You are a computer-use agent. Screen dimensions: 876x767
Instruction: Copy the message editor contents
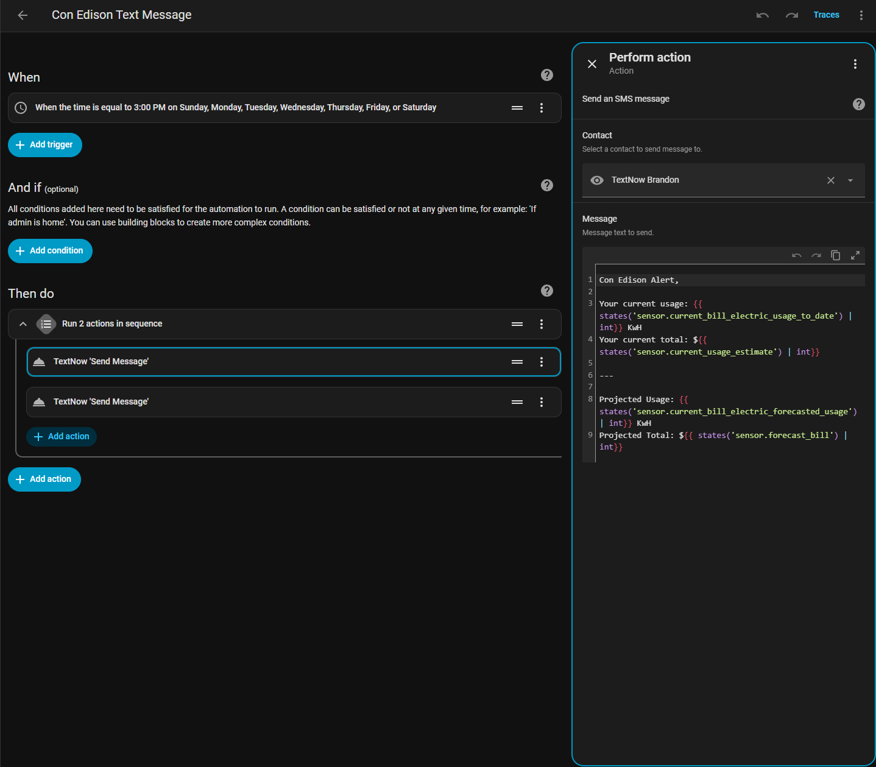(835, 255)
